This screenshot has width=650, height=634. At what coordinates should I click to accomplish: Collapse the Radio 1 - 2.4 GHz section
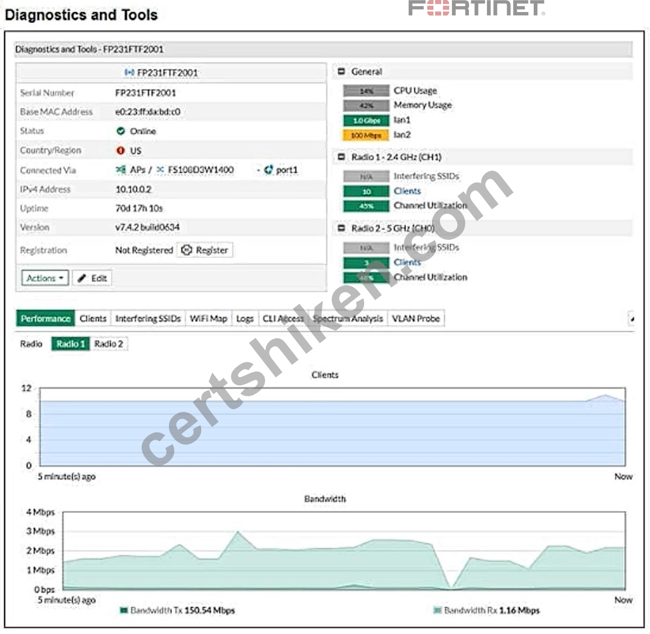(341, 157)
